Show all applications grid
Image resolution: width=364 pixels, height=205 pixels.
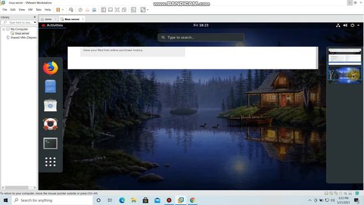pos(51,162)
